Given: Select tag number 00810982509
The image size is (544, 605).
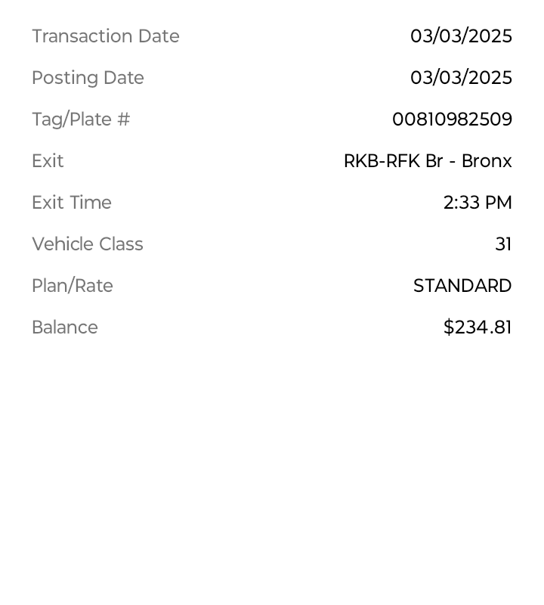Looking at the screenshot, I should (453, 119).
